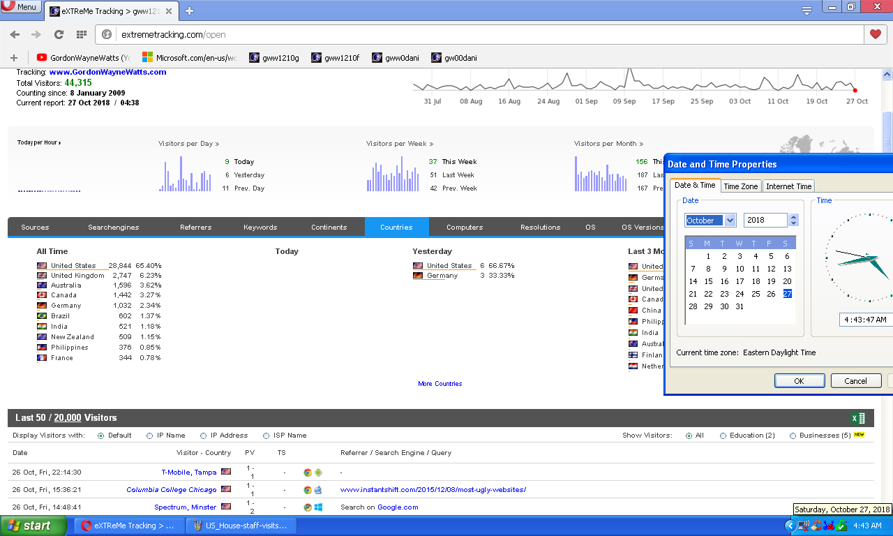Click OK in Date and Time Properties
893x536 pixels.
800,381
